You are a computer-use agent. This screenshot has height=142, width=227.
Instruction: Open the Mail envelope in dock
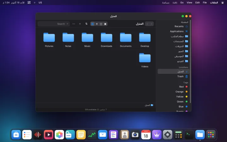(103, 135)
